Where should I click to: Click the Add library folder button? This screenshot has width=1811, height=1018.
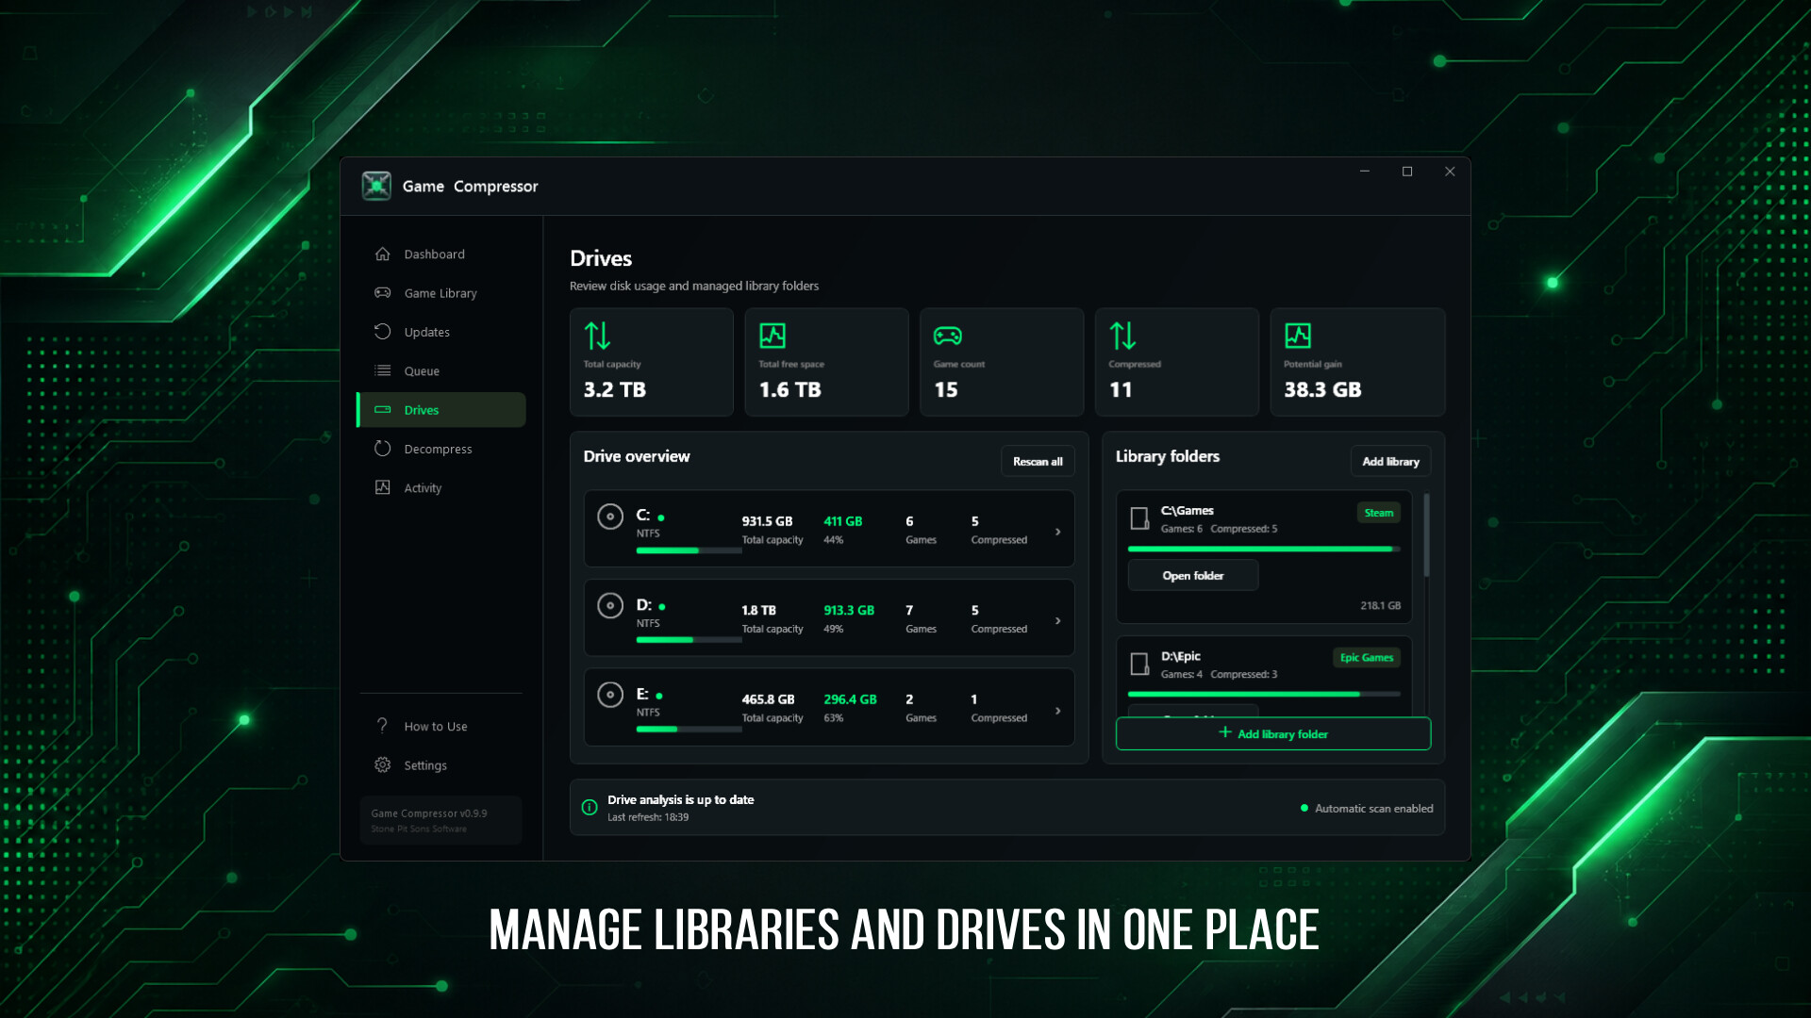click(1273, 733)
